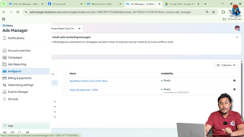Click the ID search field
Screen dimensions: 244x137
pyautogui.click(x=54, y=74)
